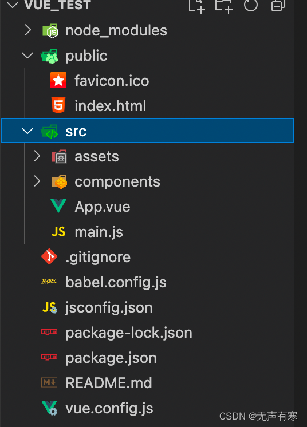Open vue.config.js in the editor
The height and width of the screenshot is (427, 307).
109,408
